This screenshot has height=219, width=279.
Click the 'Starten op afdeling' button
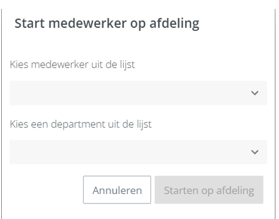coord(209,190)
